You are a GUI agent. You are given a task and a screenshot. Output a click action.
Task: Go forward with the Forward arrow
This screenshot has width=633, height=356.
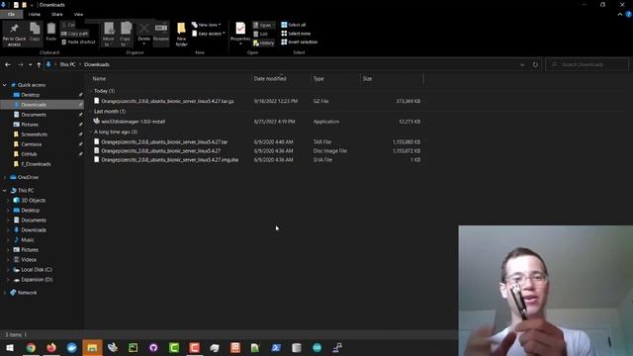pyautogui.click(x=20, y=64)
